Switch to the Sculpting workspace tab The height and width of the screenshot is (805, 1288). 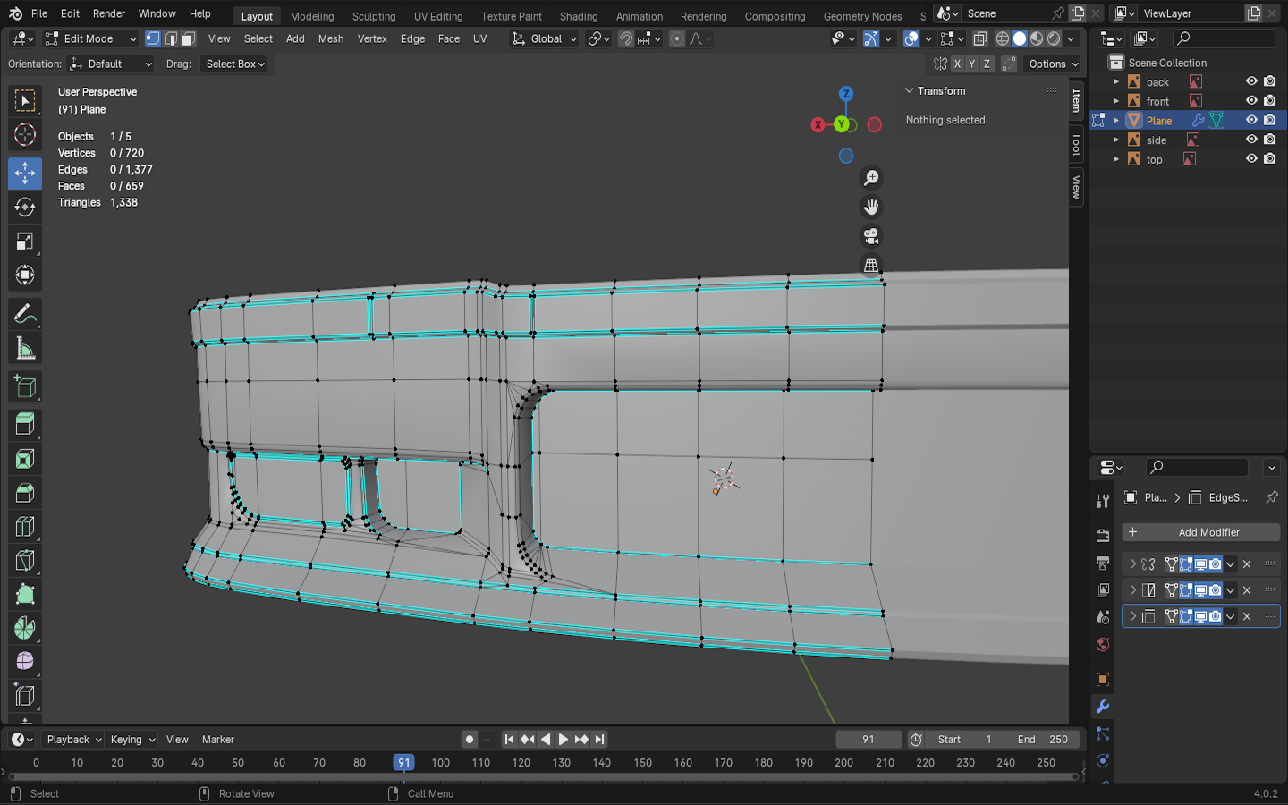click(x=373, y=16)
